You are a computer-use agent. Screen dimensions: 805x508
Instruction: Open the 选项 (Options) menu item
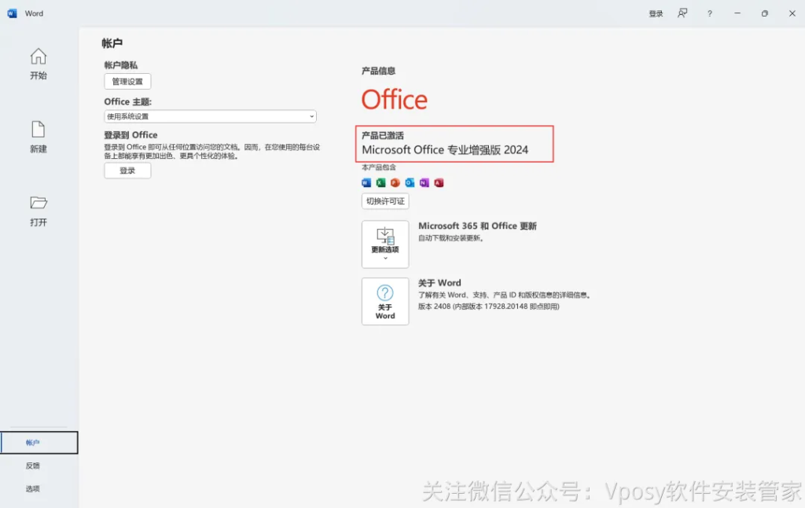pyautogui.click(x=33, y=489)
